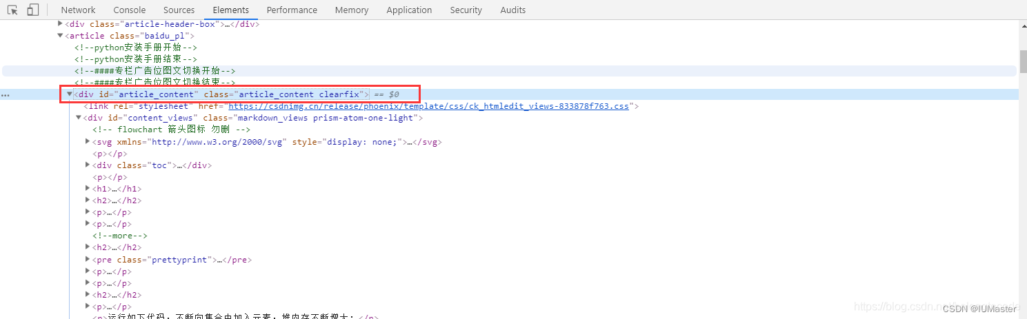Collapse the content_views div node
Screen dimensions: 1027x319
[79, 118]
